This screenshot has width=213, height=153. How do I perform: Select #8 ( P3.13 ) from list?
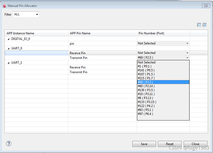(163, 98)
